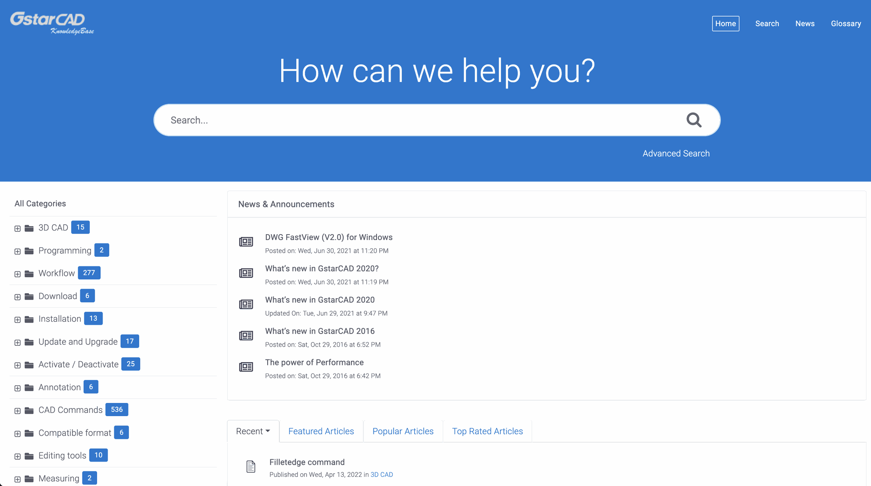The image size is (871, 486).
Task: Open Search in the top navigation
Action: (767, 24)
